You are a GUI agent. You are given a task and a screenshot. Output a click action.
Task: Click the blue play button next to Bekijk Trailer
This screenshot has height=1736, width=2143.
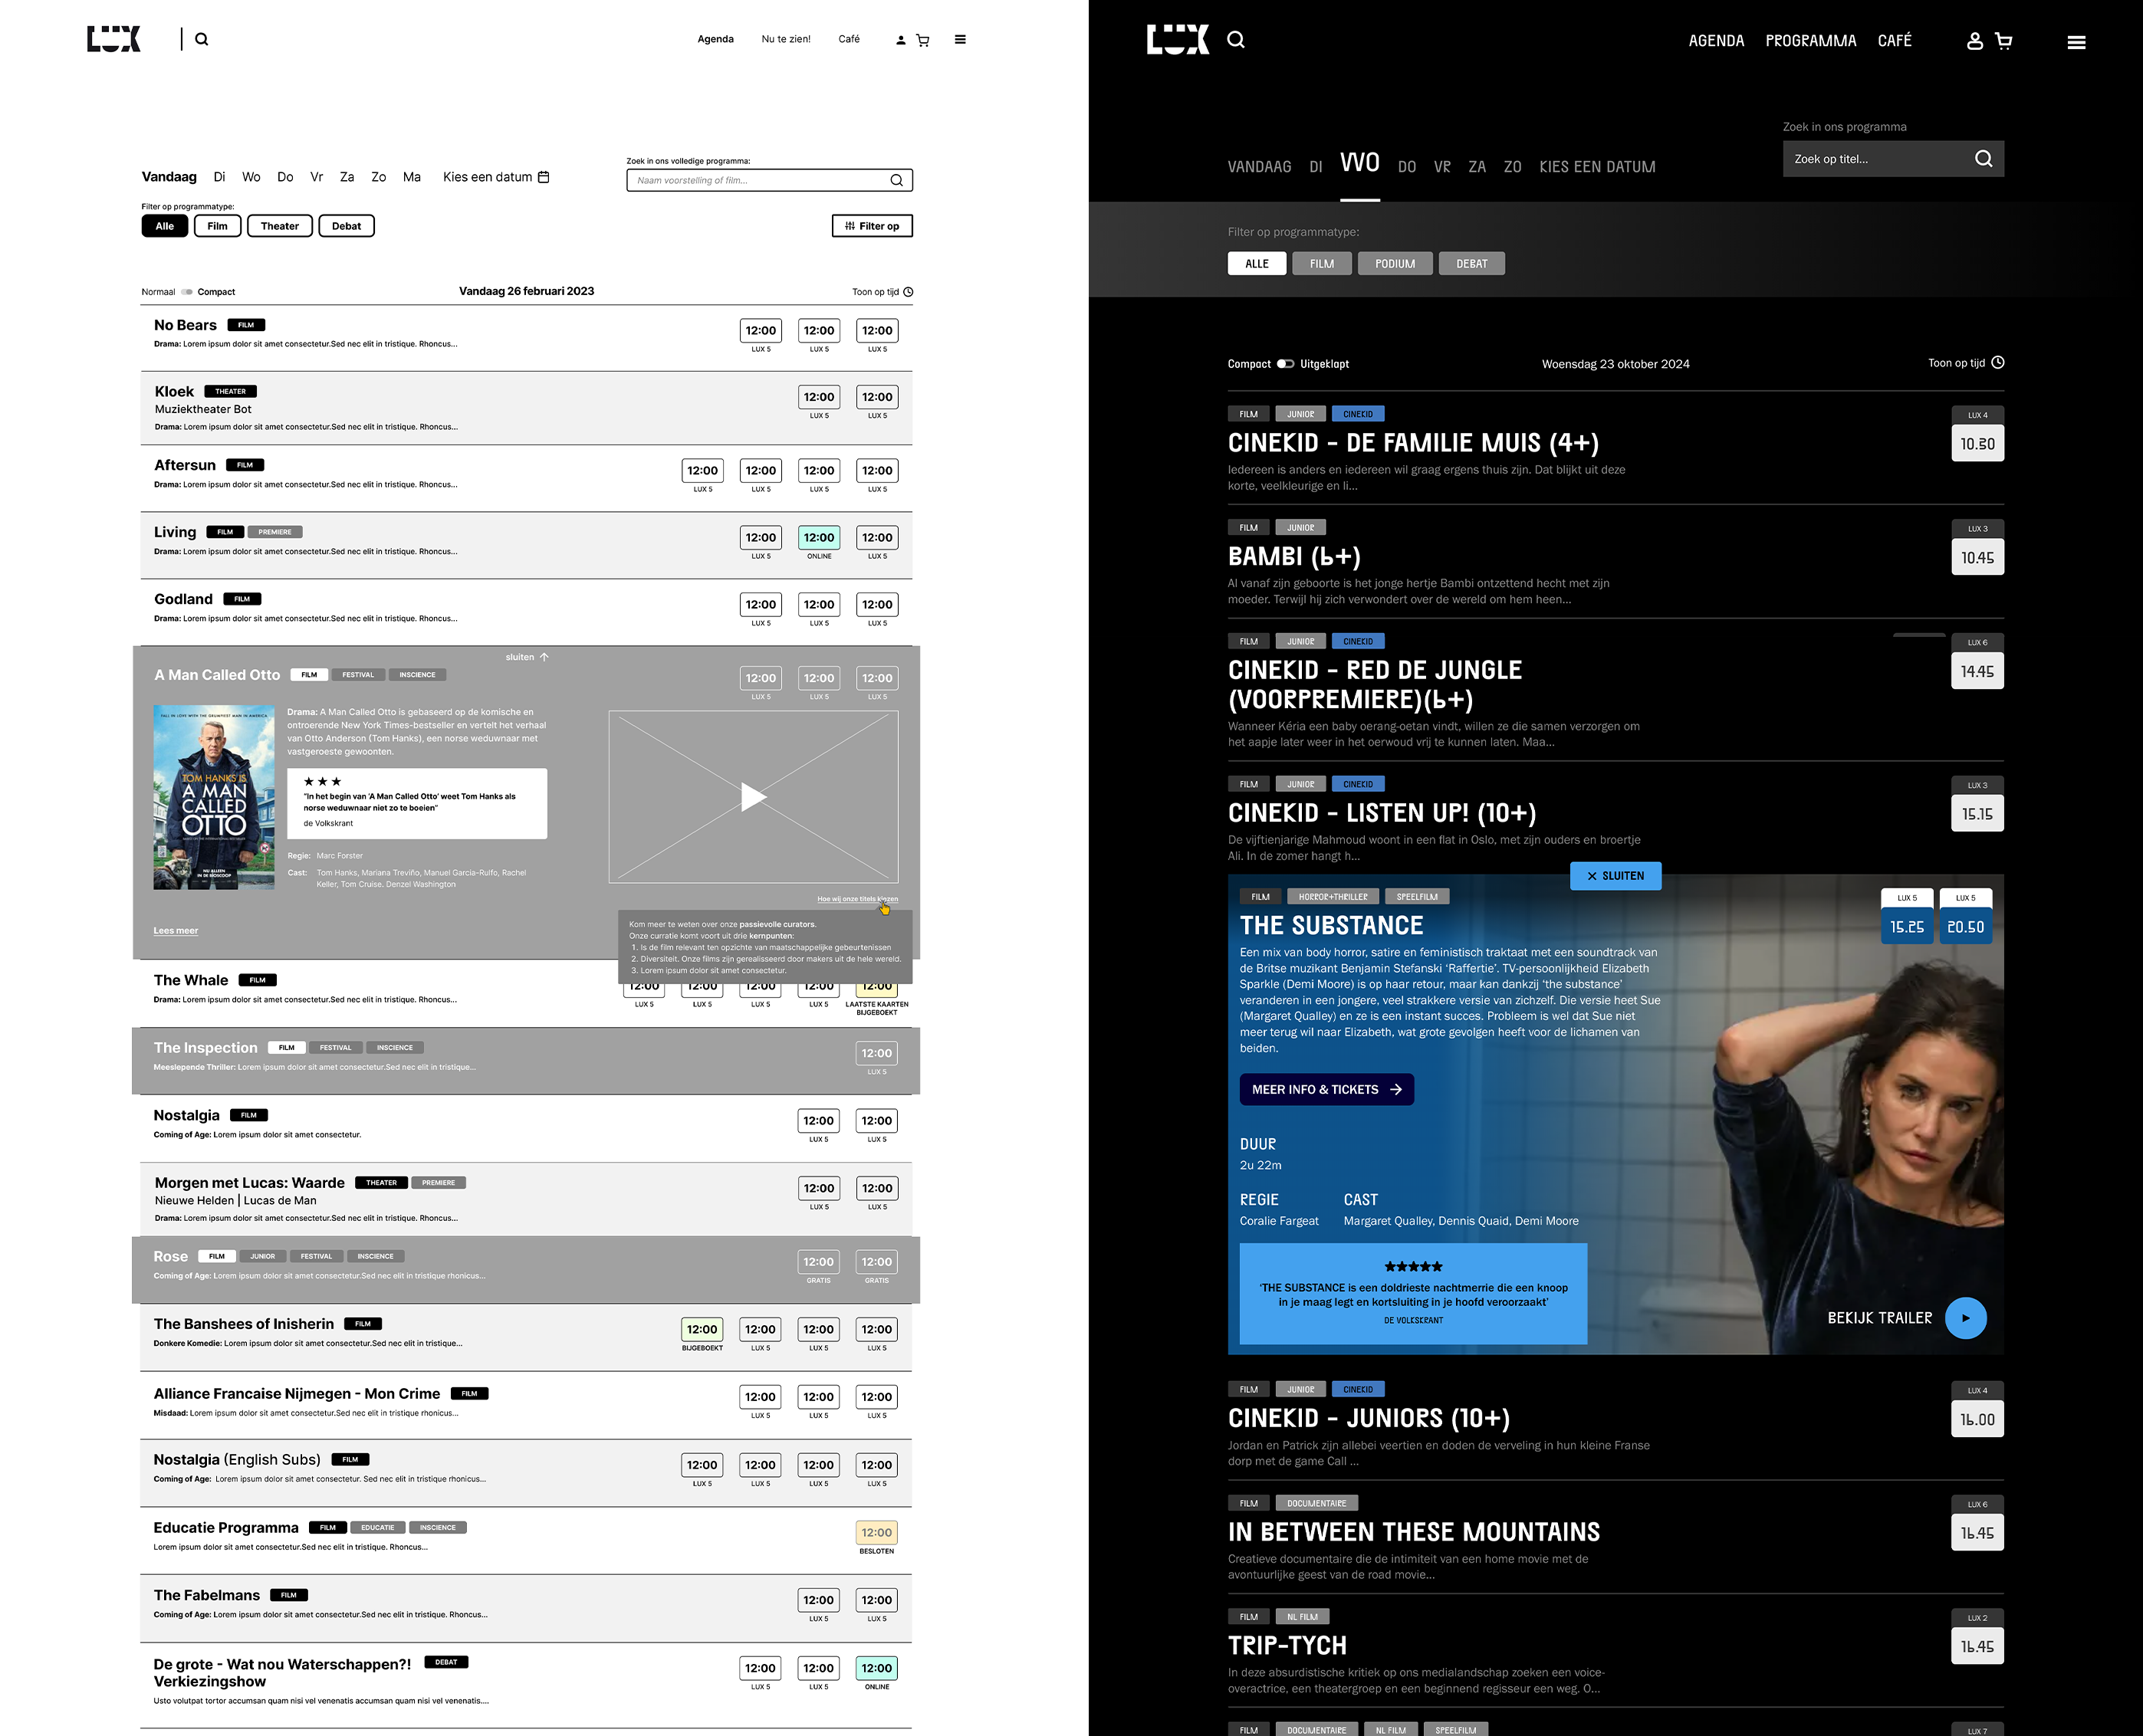point(1966,1318)
